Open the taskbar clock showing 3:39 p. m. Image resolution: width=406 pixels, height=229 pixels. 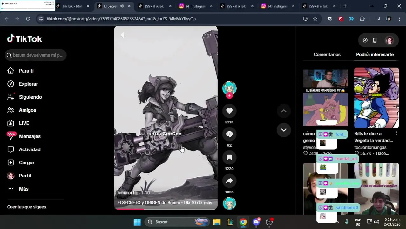392,222
